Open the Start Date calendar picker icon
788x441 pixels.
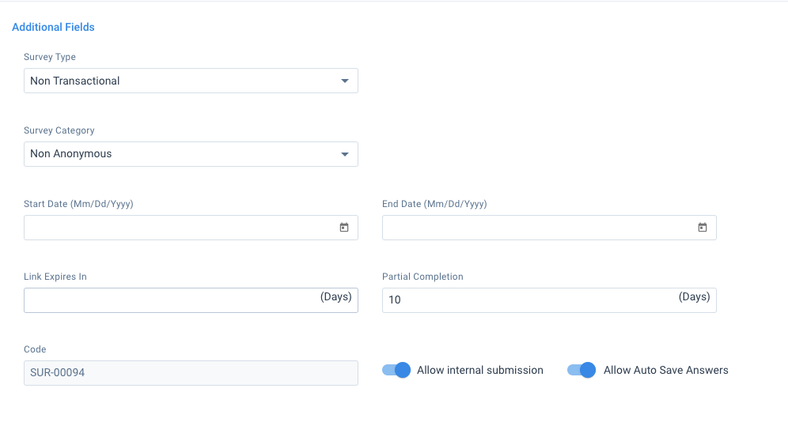pos(343,228)
